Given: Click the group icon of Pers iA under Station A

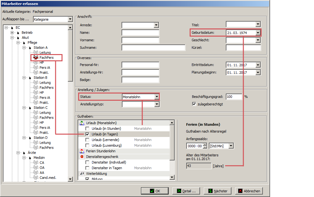Looking at the screenshot, I should click(x=36, y=68).
